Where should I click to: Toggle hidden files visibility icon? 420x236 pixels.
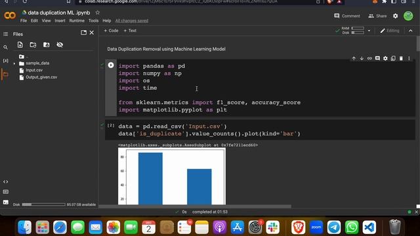60,45
